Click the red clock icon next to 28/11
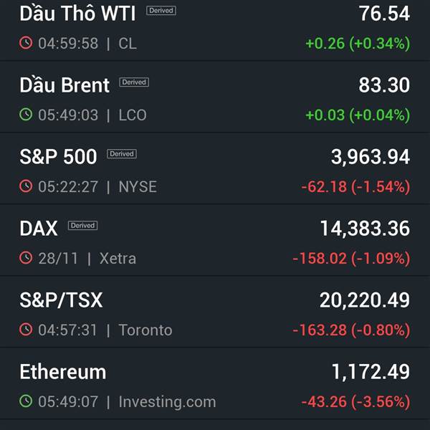Screen dimensions: 430x430 pos(26,258)
